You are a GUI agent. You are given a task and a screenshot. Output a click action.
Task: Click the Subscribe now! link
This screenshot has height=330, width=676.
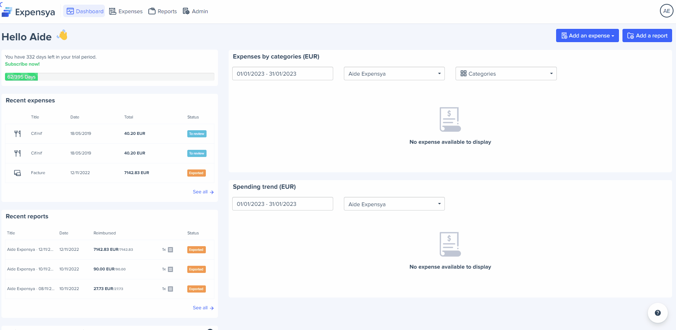[x=22, y=64]
